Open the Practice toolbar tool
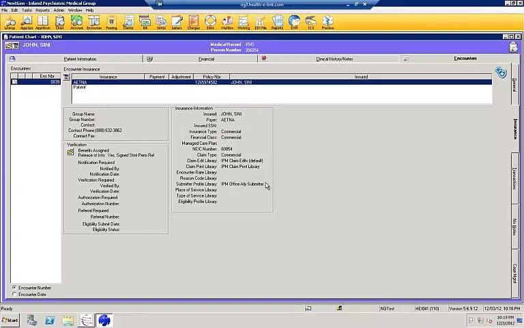Viewport: 524px width, 328px height. pyautogui.click(x=327, y=23)
